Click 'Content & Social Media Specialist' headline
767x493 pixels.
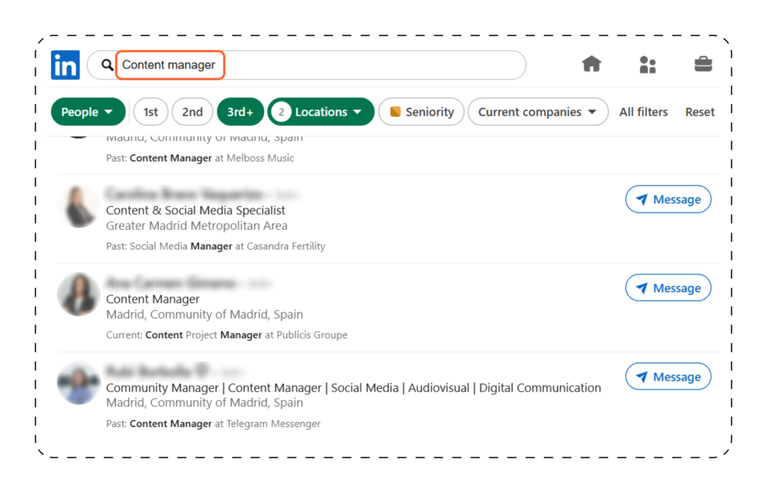tap(195, 211)
